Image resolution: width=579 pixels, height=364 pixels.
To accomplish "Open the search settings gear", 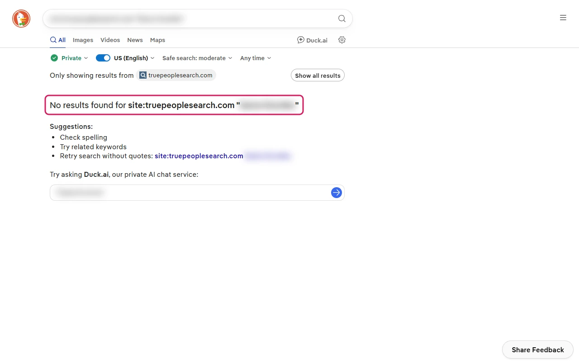I will (342, 40).
